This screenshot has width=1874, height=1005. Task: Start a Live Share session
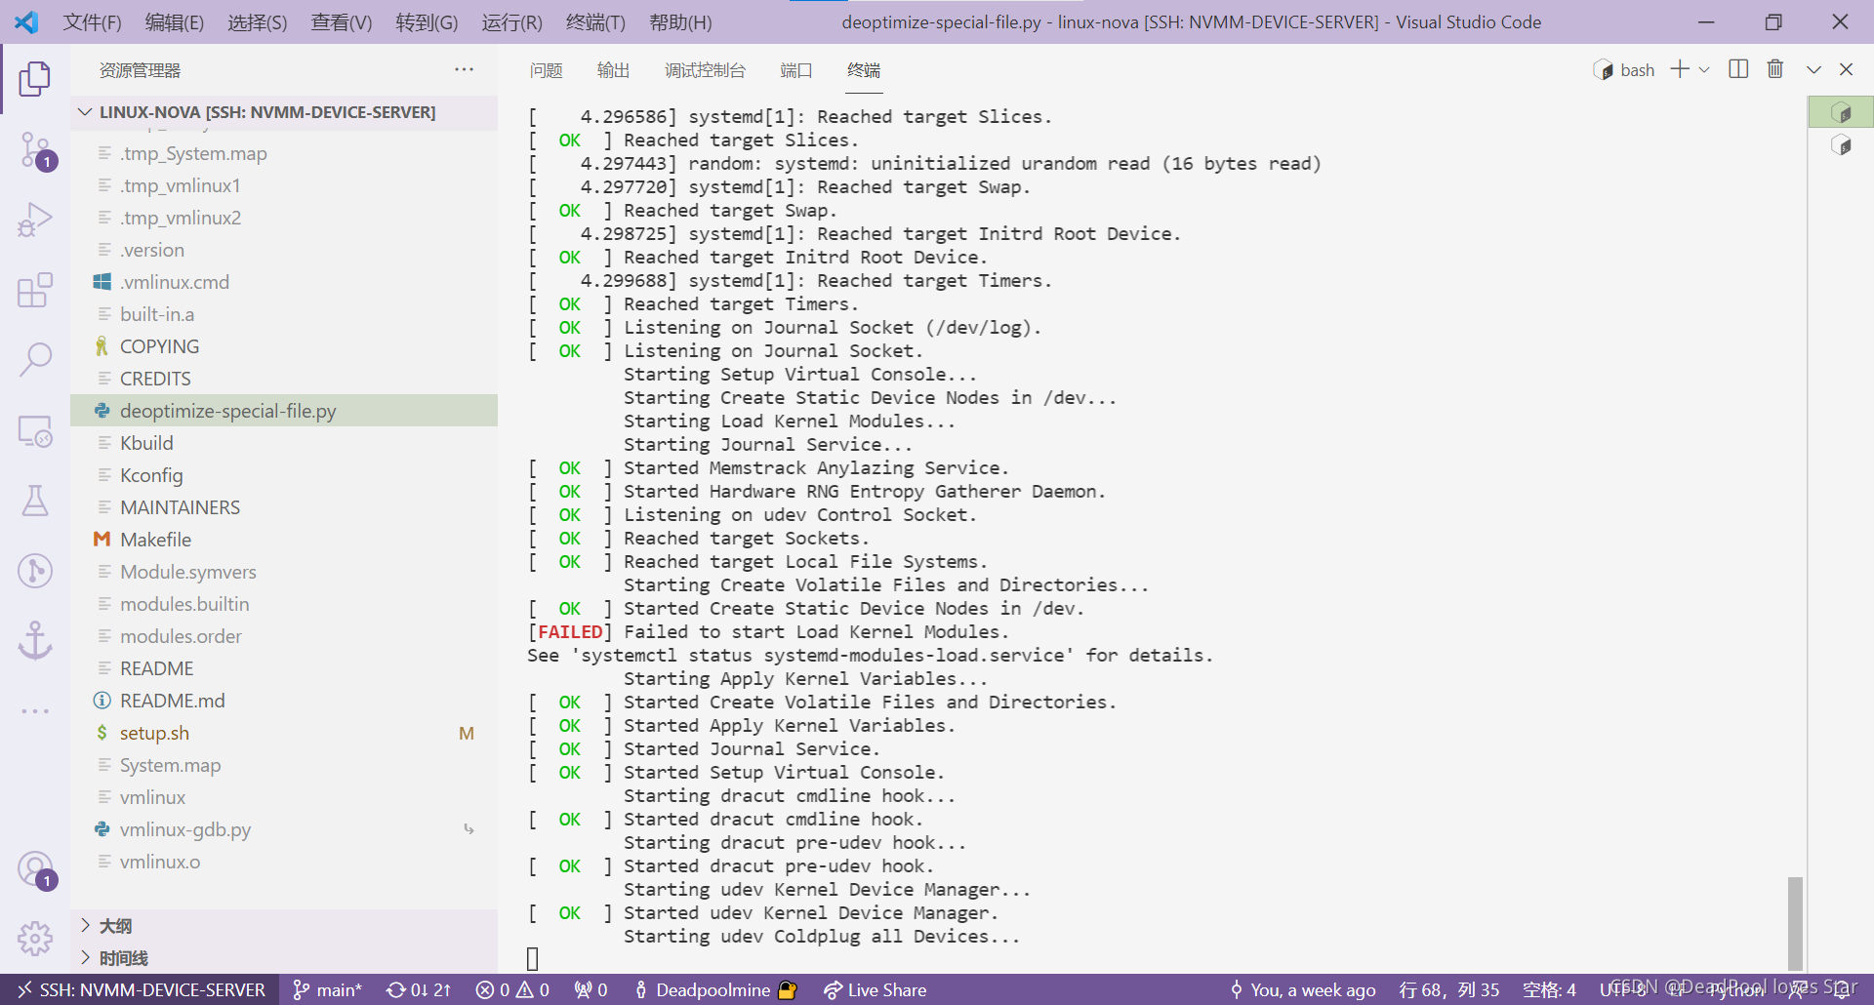pyautogui.click(x=876, y=989)
